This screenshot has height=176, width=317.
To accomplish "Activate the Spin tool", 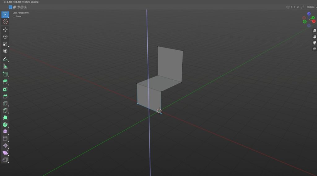I will [x=5, y=124].
